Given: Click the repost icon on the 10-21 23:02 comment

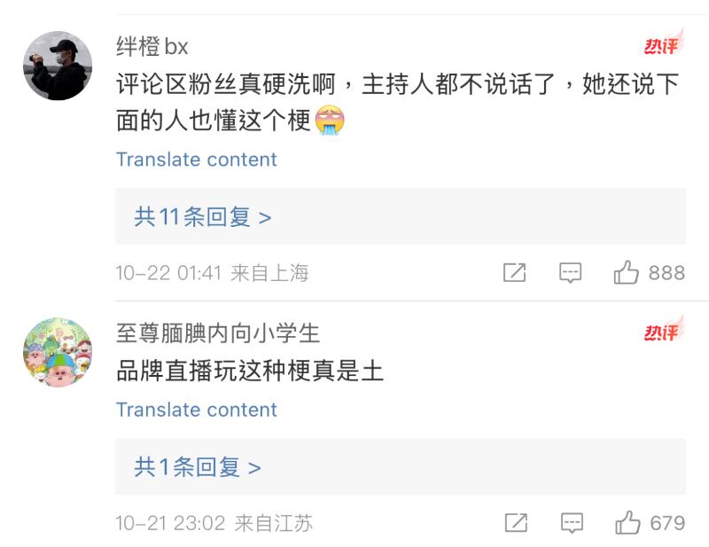Looking at the screenshot, I should click(516, 523).
